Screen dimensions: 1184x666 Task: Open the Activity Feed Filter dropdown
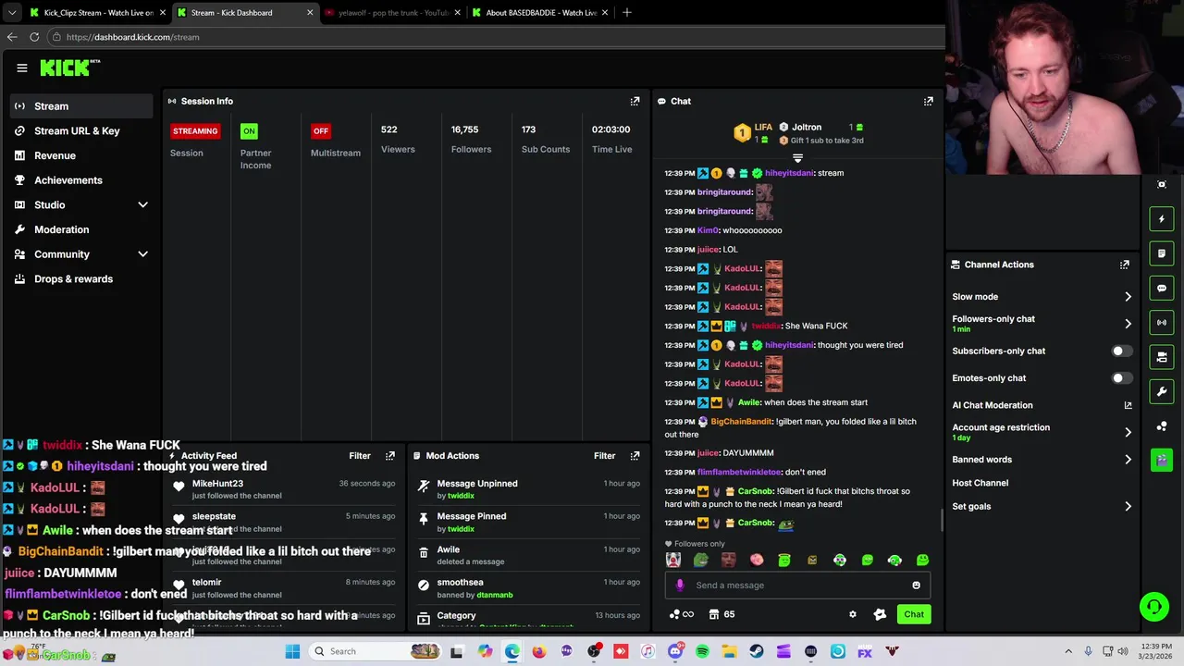pos(360,456)
